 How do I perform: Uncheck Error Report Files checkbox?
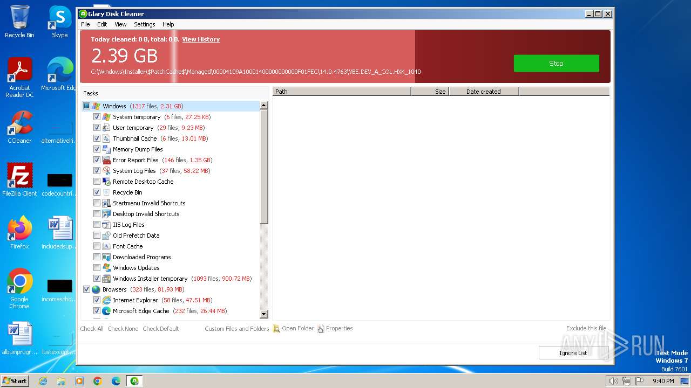tap(97, 160)
